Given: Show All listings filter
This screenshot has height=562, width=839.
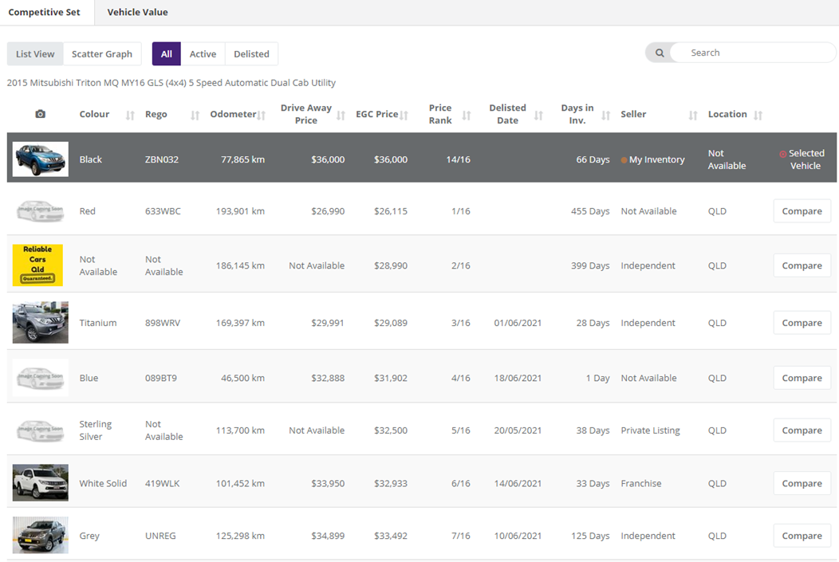Looking at the screenshot, I should click(x=167, y=54).
